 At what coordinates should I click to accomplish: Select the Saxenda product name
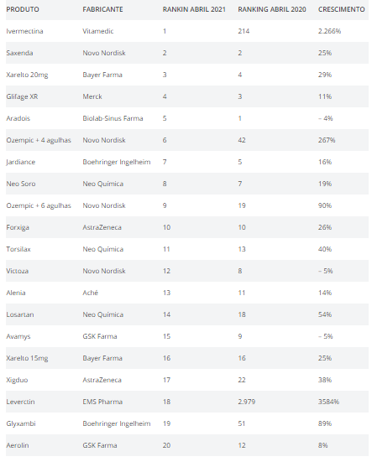[19, 53]
